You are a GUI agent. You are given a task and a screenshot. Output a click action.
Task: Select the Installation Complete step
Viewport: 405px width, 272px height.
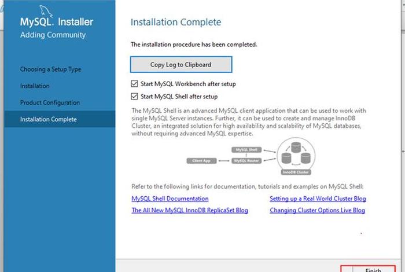click(60, 119)
